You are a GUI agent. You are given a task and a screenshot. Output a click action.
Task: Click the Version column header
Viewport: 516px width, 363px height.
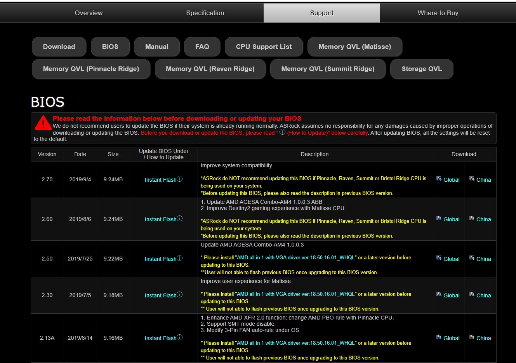47,154
